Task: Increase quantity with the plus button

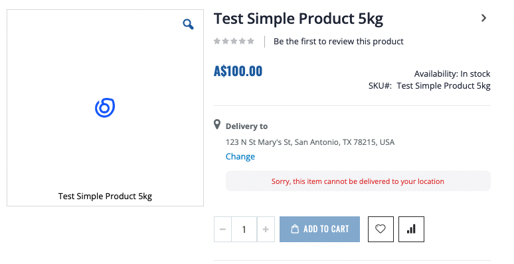Action: tap(266, 230)
